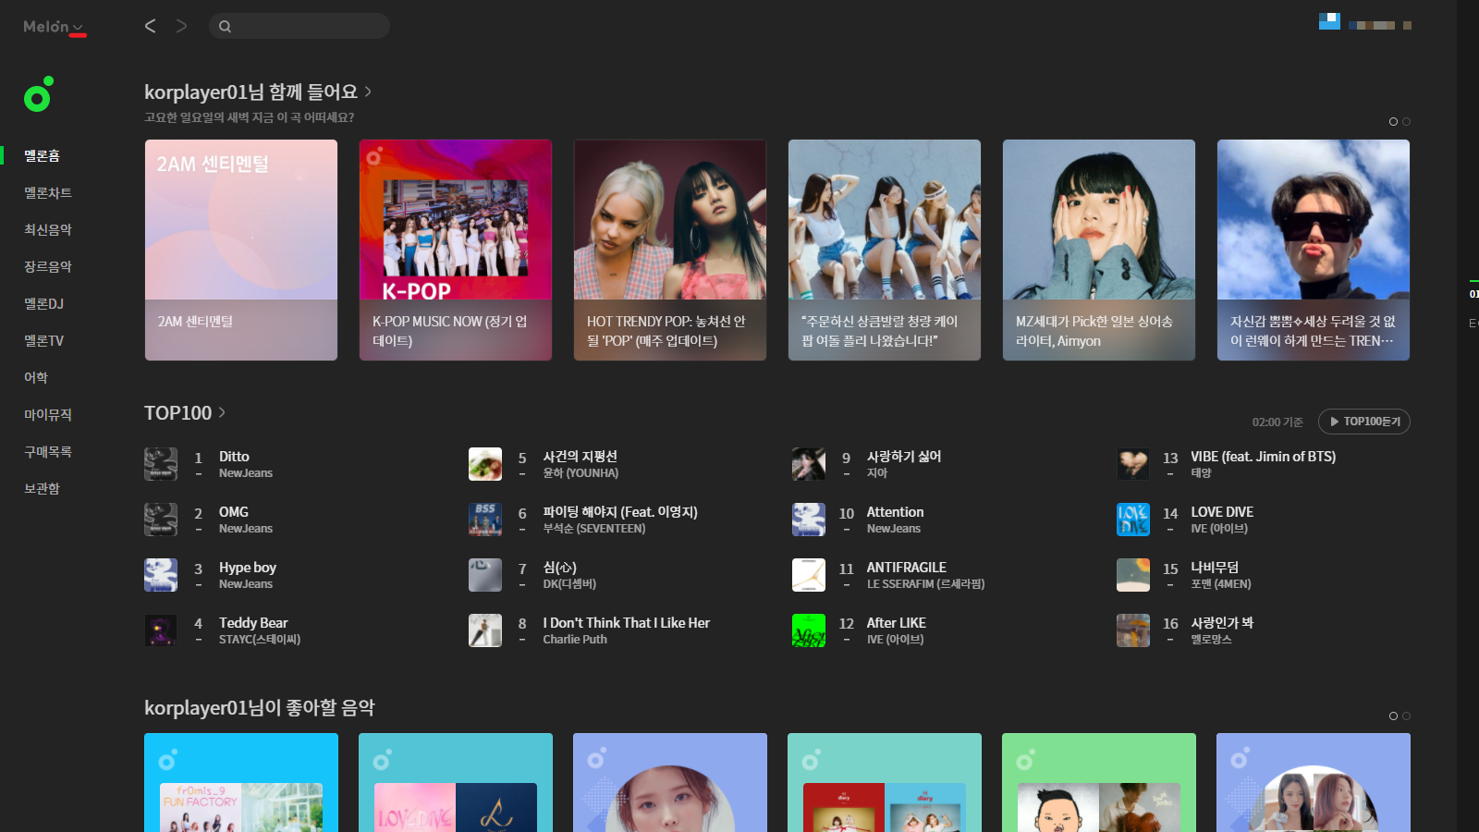
Task: Click the back navigation arrow
Action: click(x=150, y=26)
